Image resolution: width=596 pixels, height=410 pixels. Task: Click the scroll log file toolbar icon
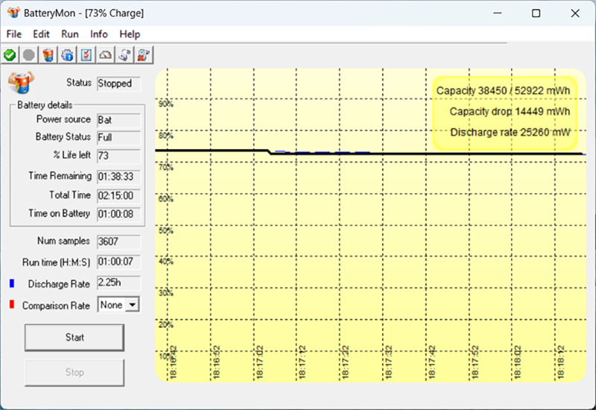pyautogui.click(x=124, y=55)
